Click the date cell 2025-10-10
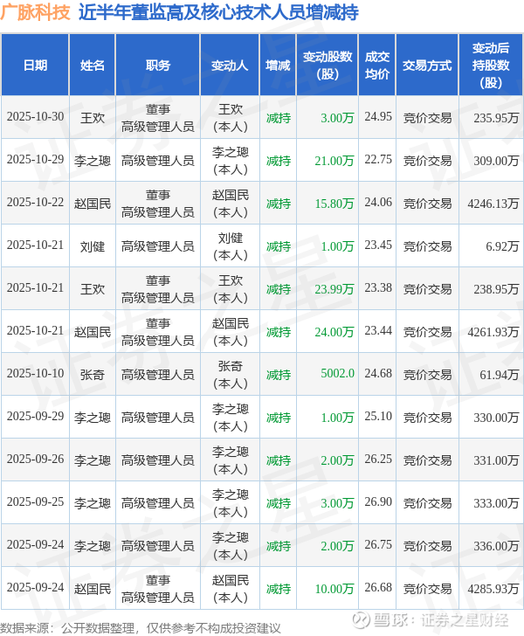 tap(35, 374)
